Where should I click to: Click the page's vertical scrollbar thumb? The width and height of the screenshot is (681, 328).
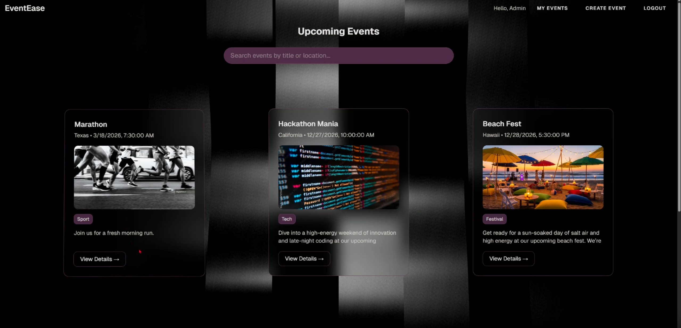point(679,106)
